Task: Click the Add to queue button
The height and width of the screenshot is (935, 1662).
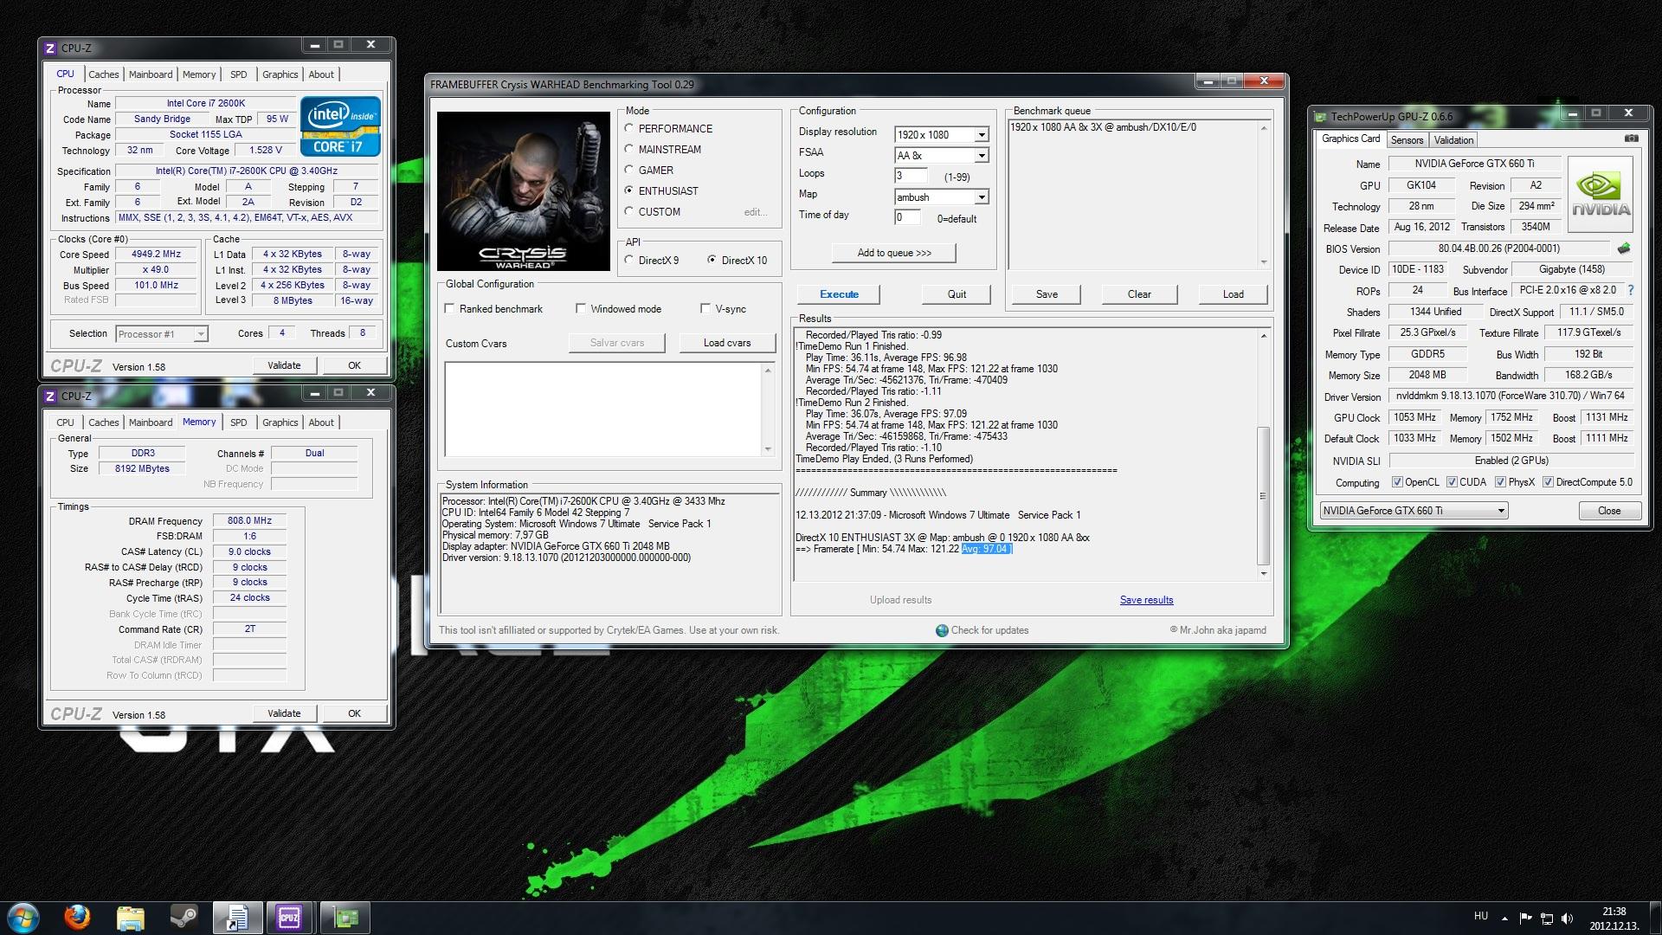Action: 894,253
